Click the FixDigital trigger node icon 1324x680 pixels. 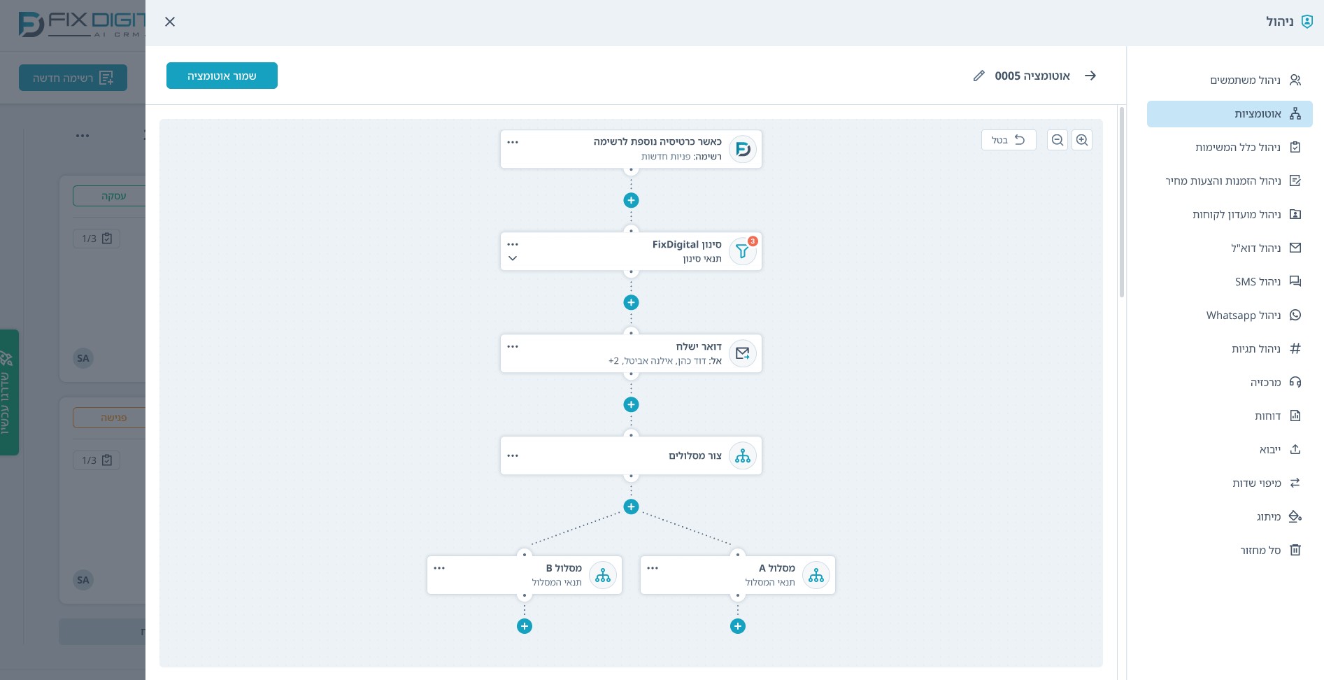click(x=743, y=149)
